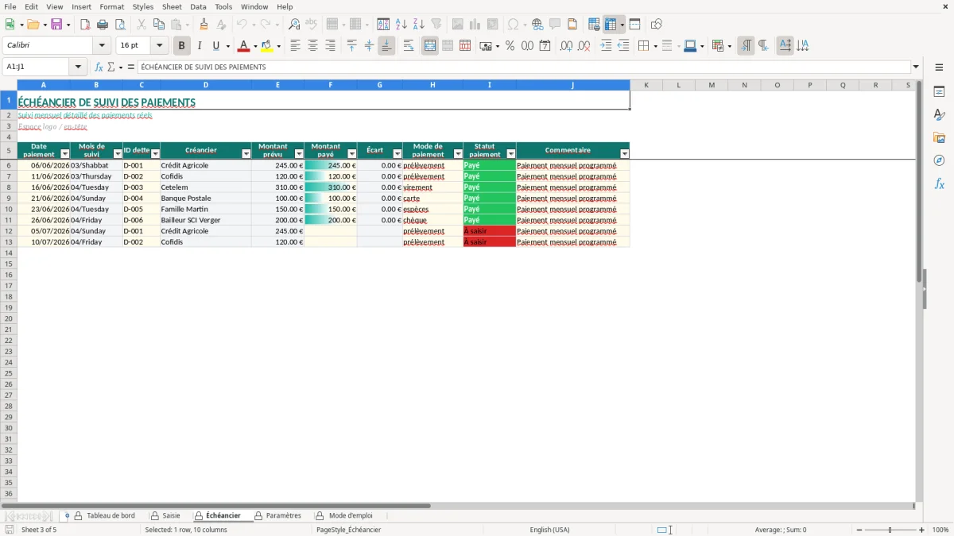Click the Insert Chart icon
This screenshot has width=954, height=536.
(475, 25)
